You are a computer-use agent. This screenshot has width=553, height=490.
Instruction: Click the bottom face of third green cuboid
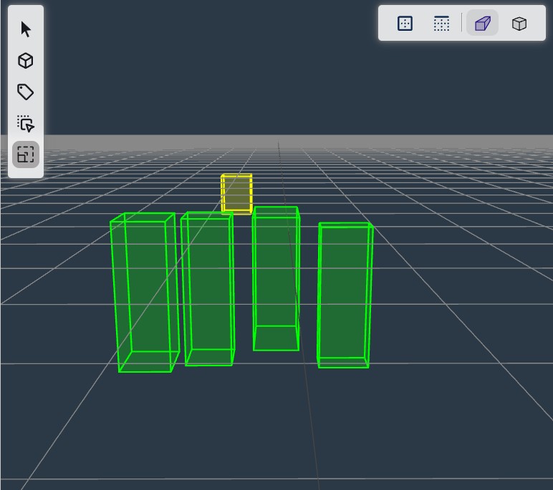pyautogui.click(x=276, y=338)
